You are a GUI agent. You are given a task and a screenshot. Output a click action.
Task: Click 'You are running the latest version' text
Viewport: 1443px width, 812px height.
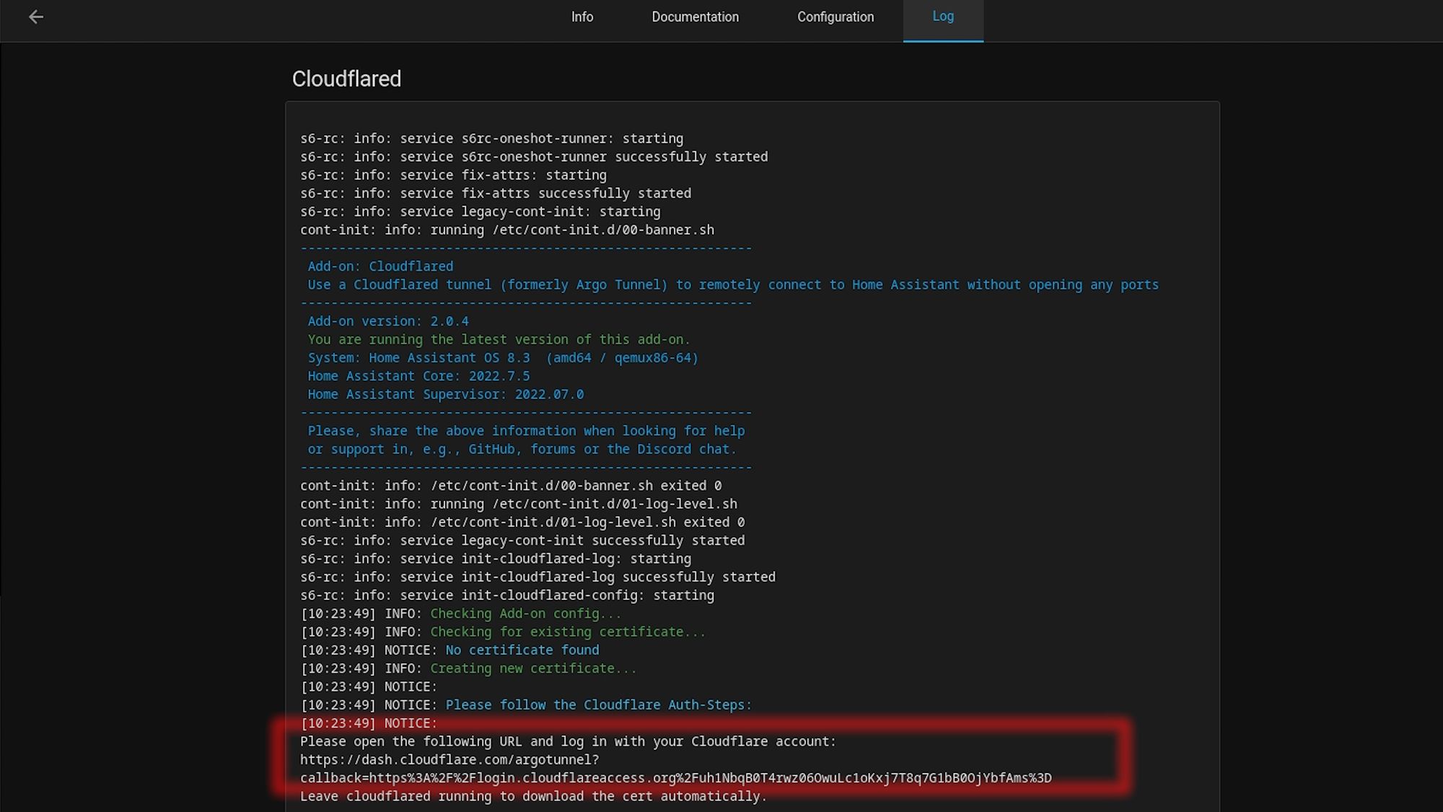click(x=499, y=339)
